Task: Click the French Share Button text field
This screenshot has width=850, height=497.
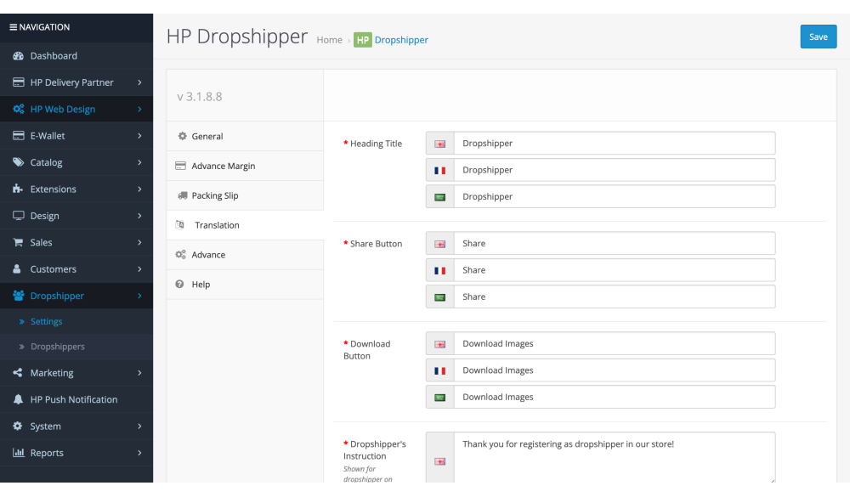Action: (614, 270)
